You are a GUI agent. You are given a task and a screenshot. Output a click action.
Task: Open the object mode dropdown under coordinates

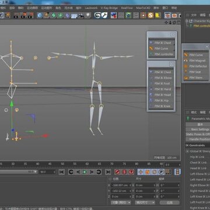(x=121, y=202)
